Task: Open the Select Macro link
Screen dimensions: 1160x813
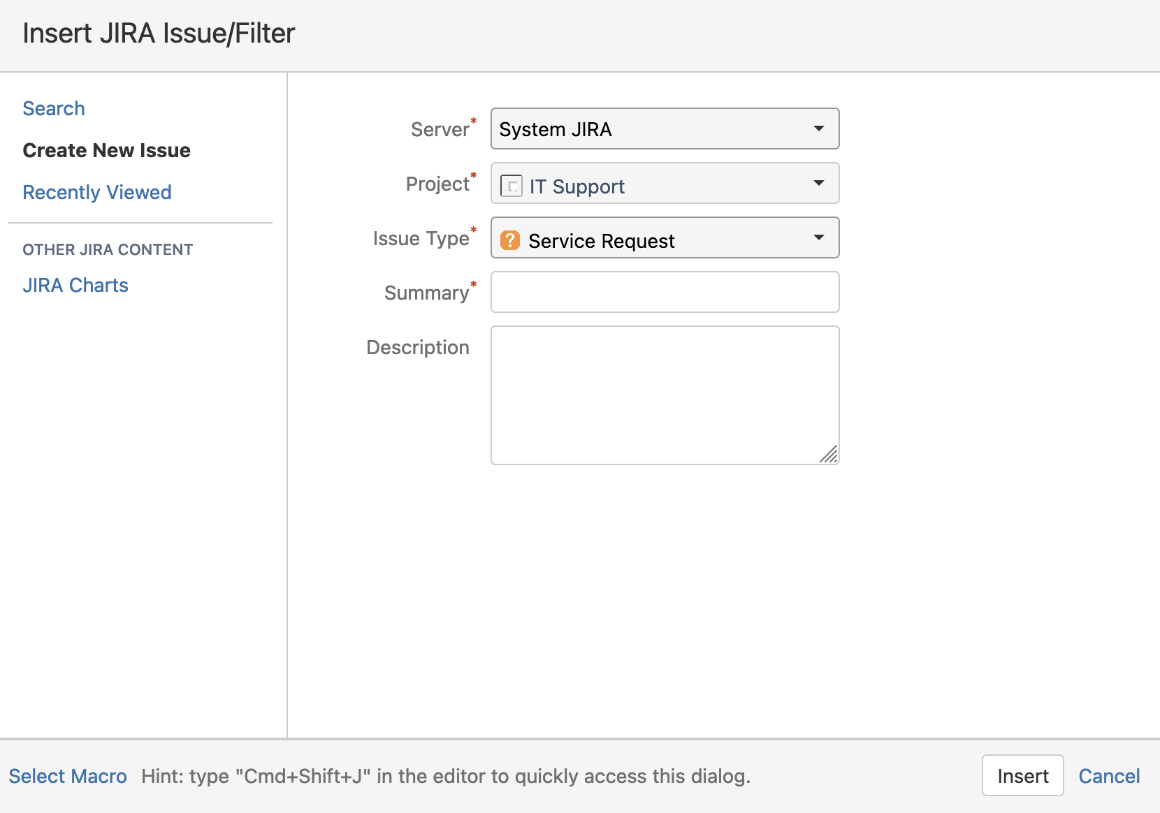Action: coord(67,775)
